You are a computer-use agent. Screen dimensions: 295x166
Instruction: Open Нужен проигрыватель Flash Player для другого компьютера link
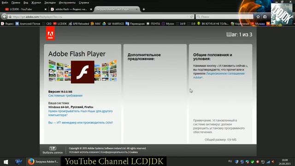point(80,113)
